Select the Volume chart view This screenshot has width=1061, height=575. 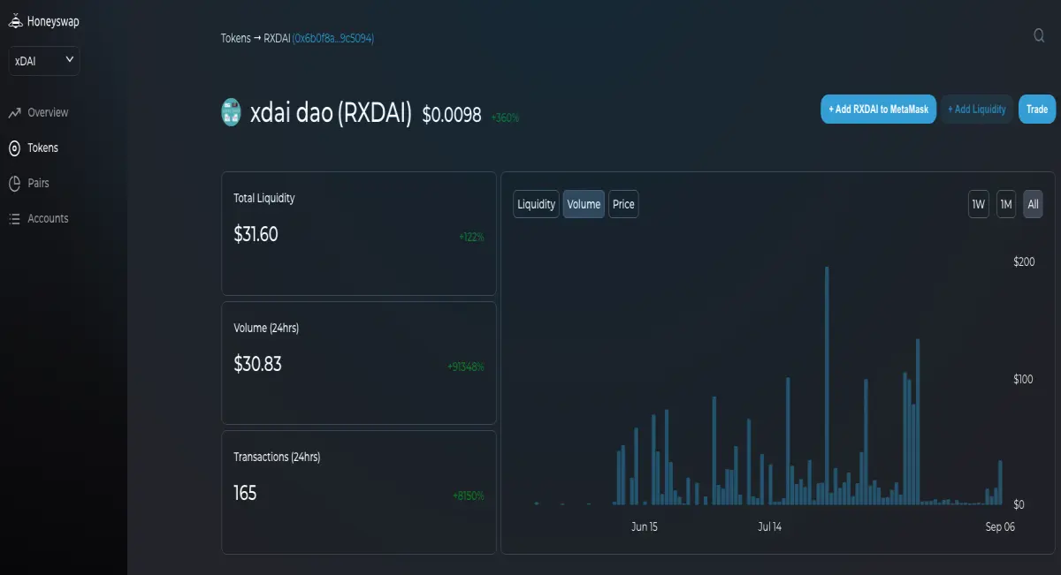click(584, 204)
